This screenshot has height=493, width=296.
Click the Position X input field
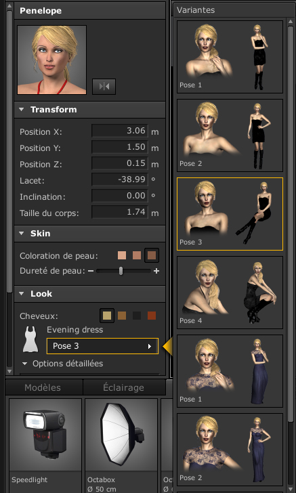pos(119,131)
